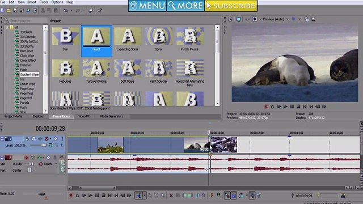Delete selected events with the X icon

pos(171,195)
